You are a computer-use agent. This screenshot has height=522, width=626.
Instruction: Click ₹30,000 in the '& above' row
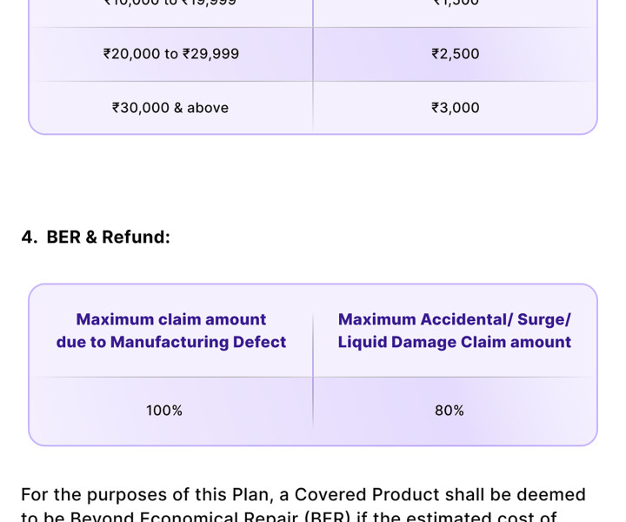click(x=141, y=108)
